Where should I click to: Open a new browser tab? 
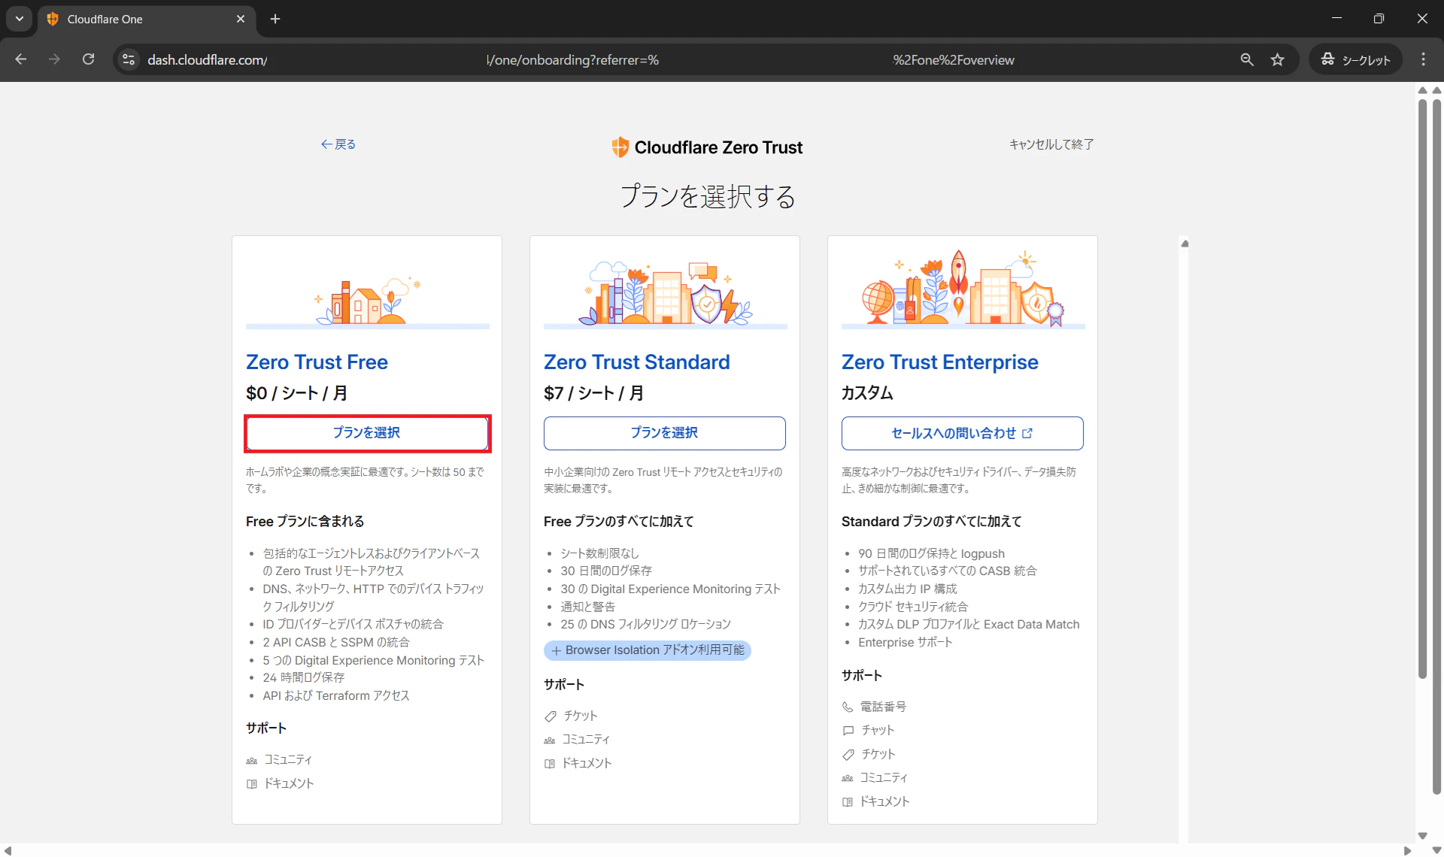(x=275, y=19)
